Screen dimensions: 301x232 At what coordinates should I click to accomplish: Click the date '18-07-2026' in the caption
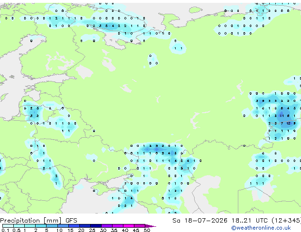coord(206,221)
